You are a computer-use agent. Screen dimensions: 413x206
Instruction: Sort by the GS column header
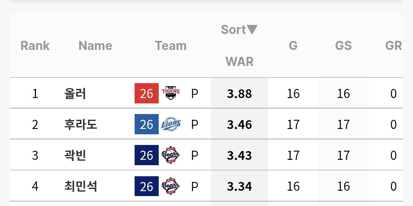tap(343, 46)
